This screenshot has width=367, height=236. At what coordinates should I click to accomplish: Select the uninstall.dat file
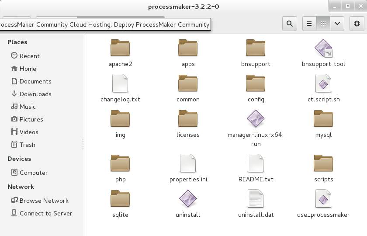[256, 199]
